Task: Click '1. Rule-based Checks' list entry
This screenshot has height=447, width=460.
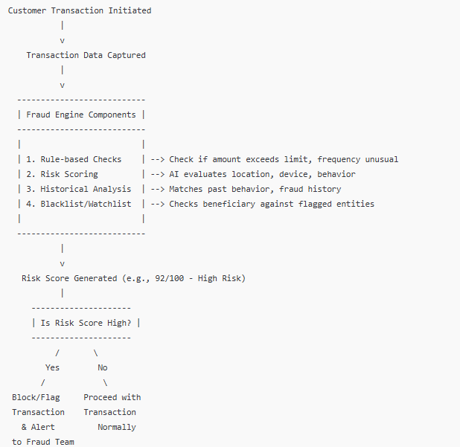Action: pos(74,159)
